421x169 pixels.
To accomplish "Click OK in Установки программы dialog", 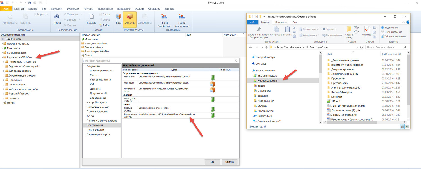I will coord(212,162).
